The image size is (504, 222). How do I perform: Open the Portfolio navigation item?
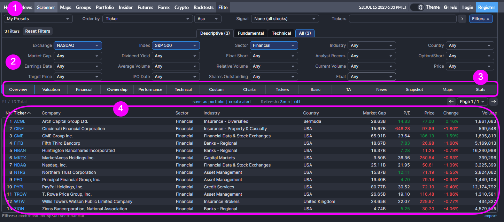[x=104, y=7]
